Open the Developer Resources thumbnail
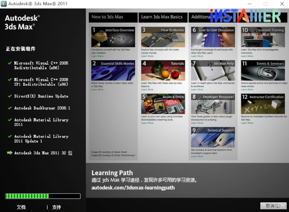This screenshot has height=212, width=289. coord(213,104)
